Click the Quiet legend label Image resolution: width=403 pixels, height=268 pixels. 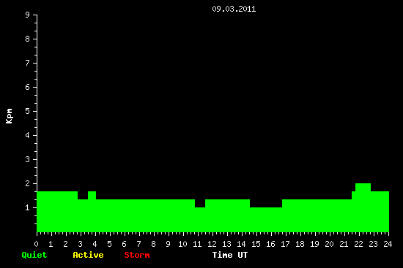pos(34,255)
